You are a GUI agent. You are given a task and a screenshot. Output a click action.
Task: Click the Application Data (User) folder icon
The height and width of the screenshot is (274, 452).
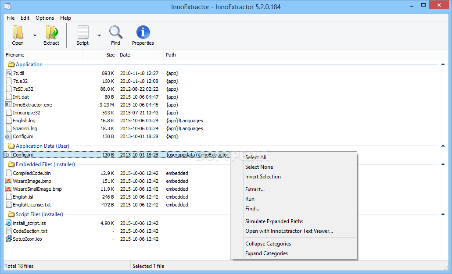[x=11, y=146]
